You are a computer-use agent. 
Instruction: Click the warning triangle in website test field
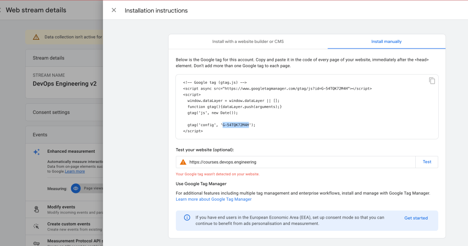point(183,162)
